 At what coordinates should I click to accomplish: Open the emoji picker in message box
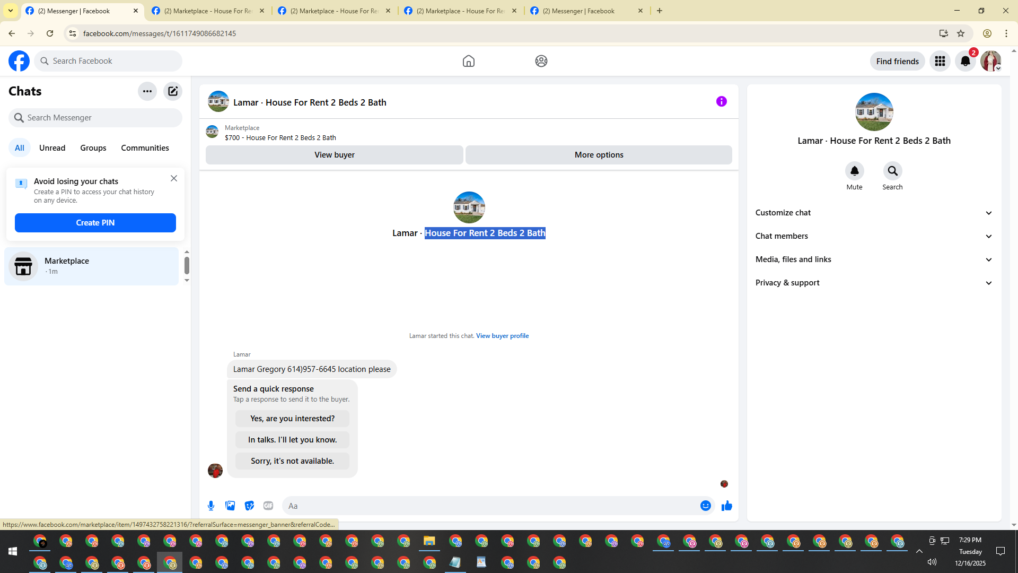706,506
